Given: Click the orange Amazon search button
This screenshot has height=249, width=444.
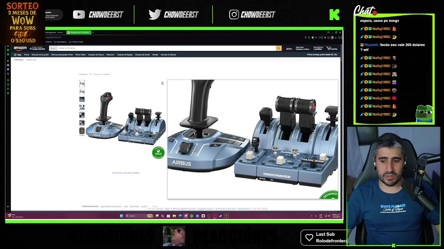Looking at the screenshot, I should click(x=279, y=48).
